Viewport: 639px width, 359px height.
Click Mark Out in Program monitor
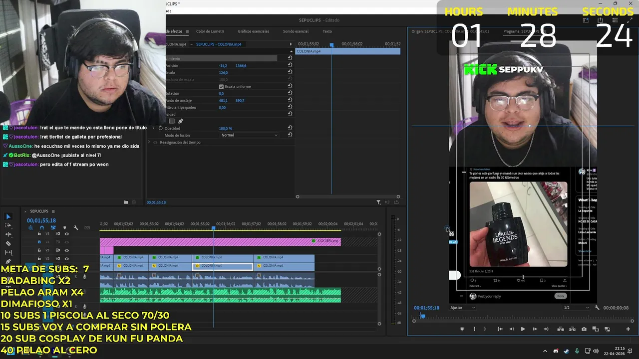tap(485, 329)
